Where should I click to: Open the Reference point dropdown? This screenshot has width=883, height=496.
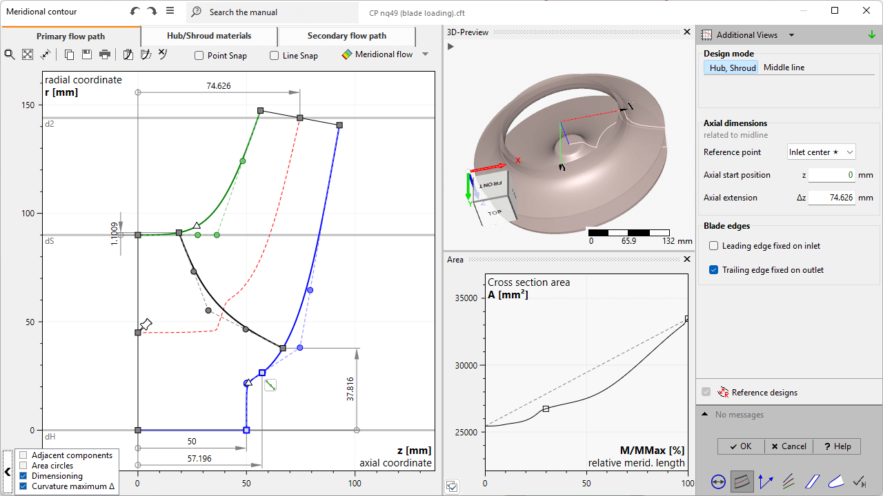pos(821,152)
